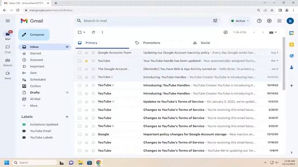Check the Updates to YouTube's Terms email

click(80, 102)
